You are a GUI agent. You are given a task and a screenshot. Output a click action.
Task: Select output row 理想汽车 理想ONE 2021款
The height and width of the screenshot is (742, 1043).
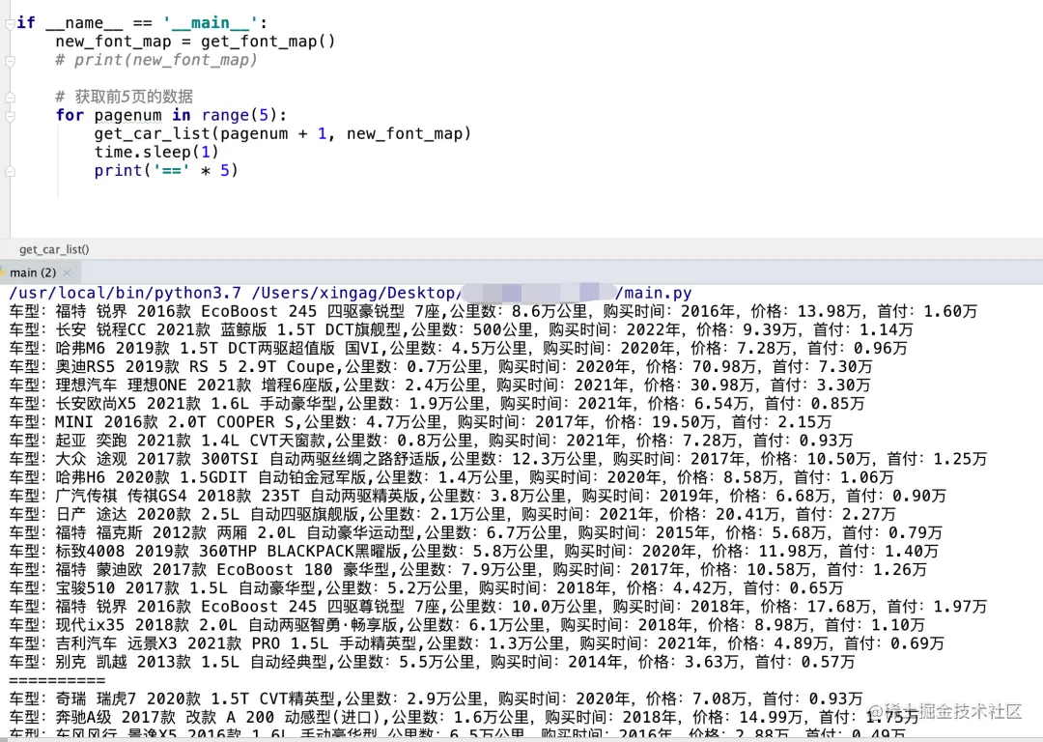point(439,385)
